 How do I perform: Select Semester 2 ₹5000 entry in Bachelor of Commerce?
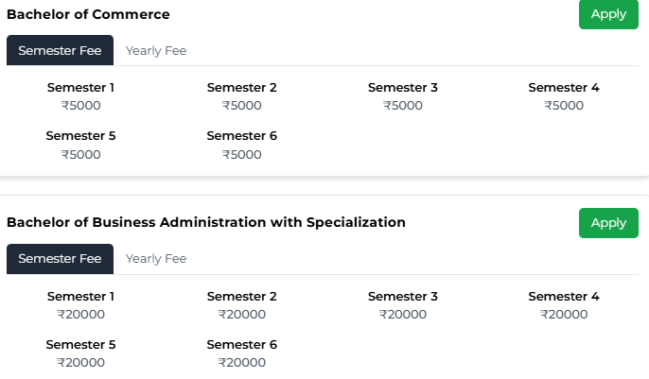242,96
